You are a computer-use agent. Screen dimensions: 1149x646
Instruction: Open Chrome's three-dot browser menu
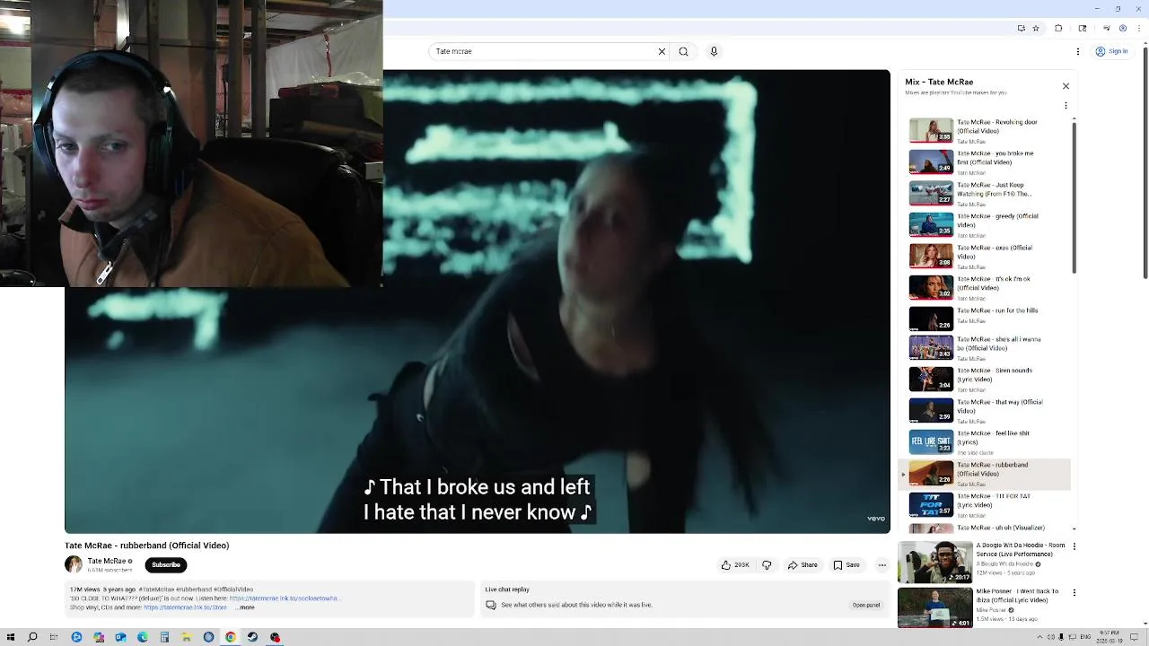1139,28
